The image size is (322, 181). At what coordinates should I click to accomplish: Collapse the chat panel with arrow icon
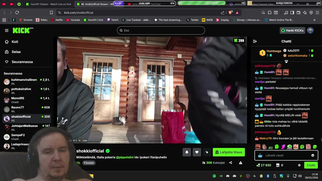(255, 41)
